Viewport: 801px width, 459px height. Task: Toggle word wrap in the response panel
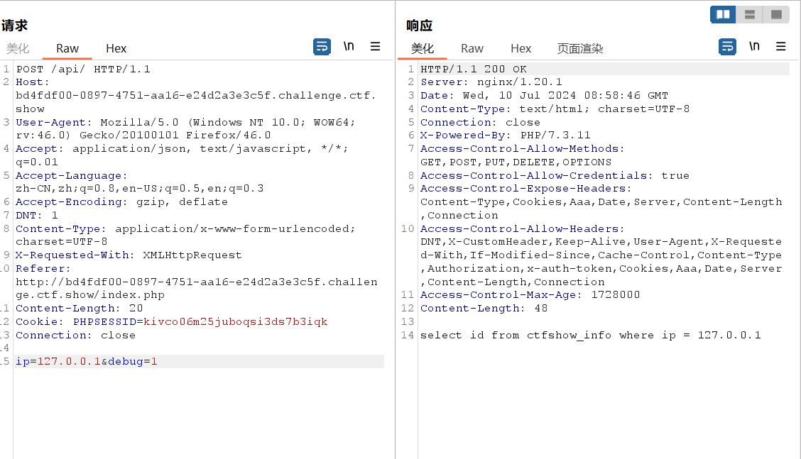tap(728, 47)
